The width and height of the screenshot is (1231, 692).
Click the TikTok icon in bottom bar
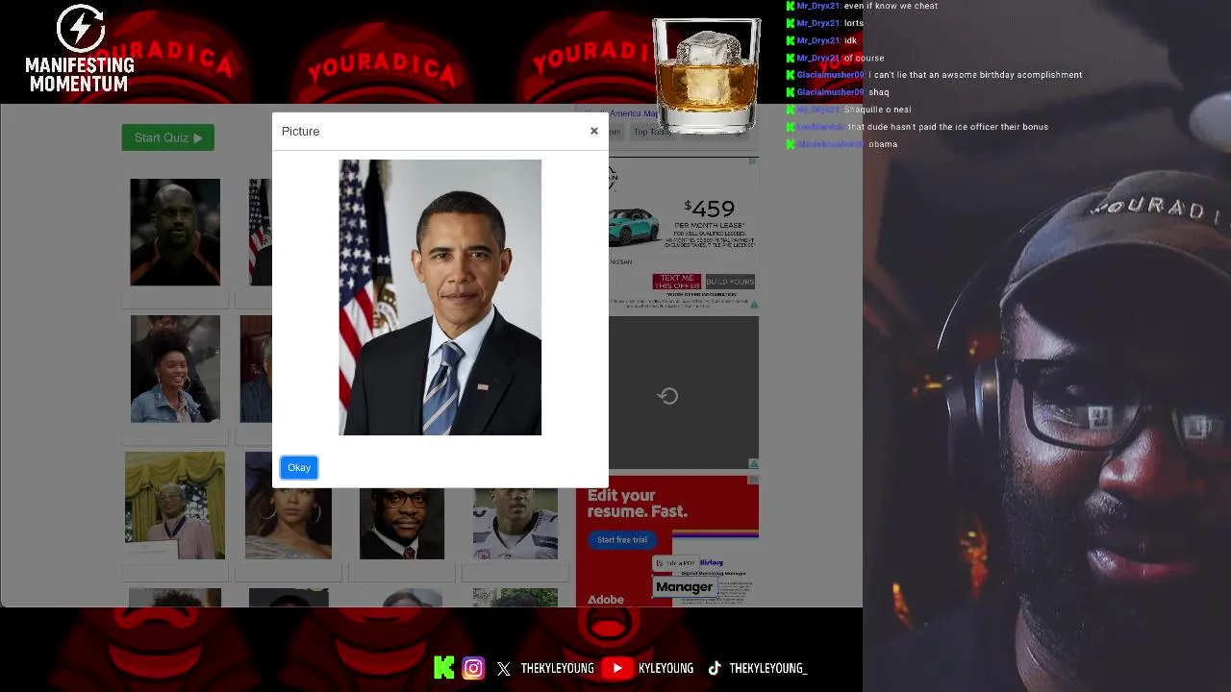(715, 668)
